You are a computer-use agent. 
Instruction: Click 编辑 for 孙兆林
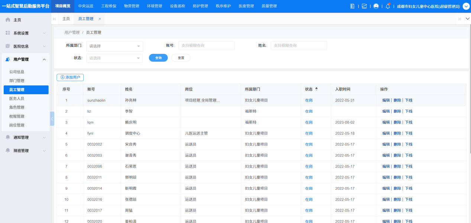[x=386, y=100]
